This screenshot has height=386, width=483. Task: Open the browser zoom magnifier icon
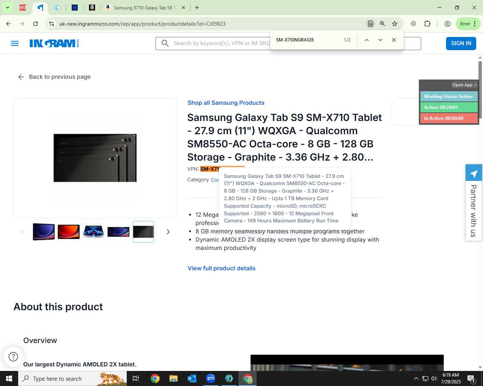tap(383, 24)
